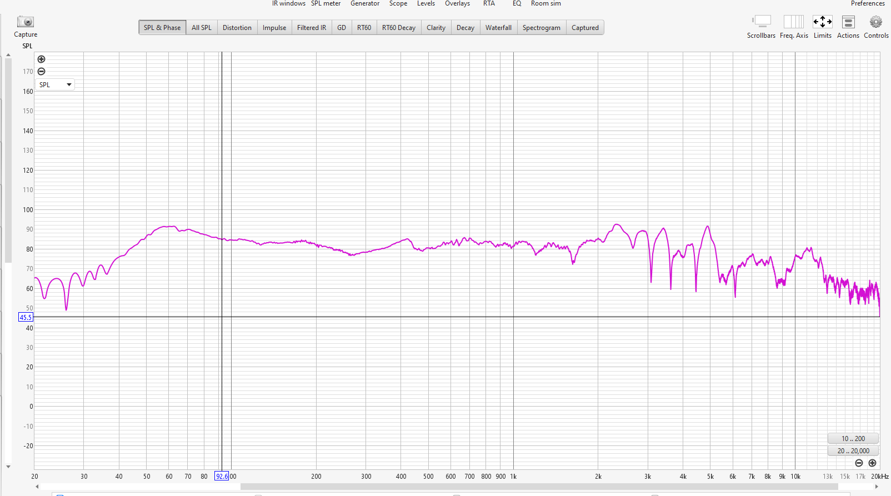Open Preferences

pyautogui.click(x=868, y=3)
